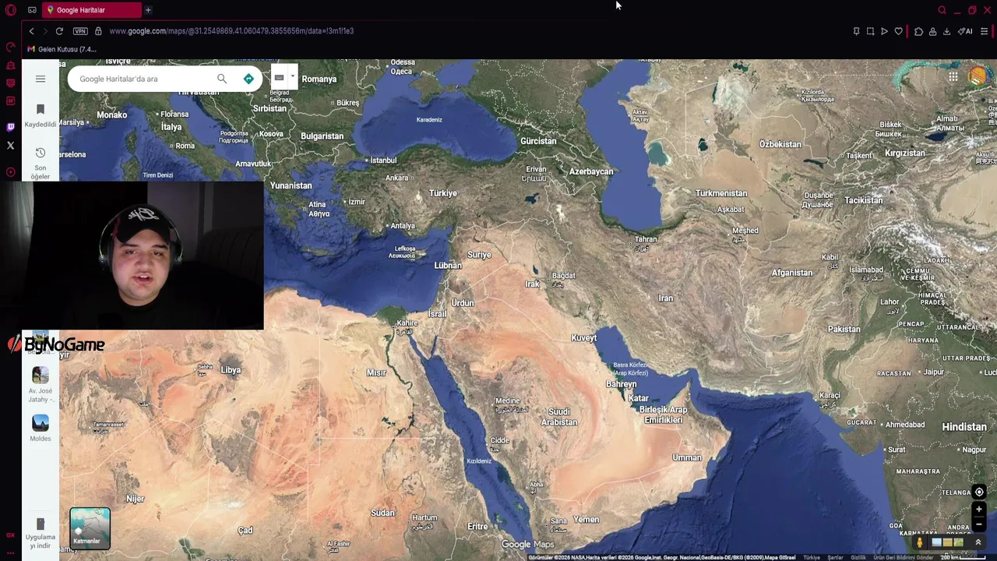Open tab islands workspace icon
The height and width of the screenshot is (561, 997).
(x=32, y=10)
